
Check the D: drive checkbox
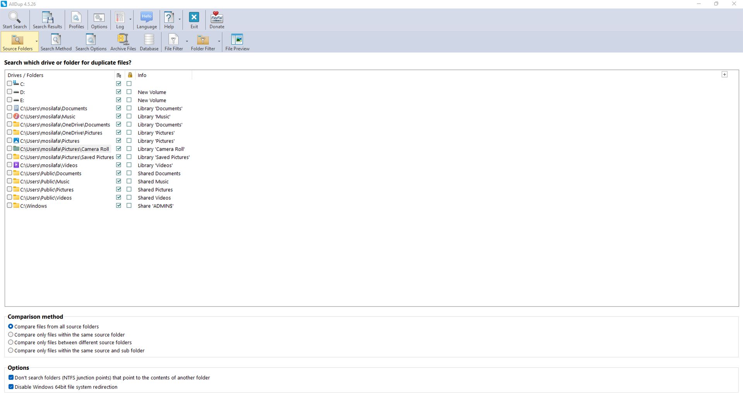click(10, 92)
